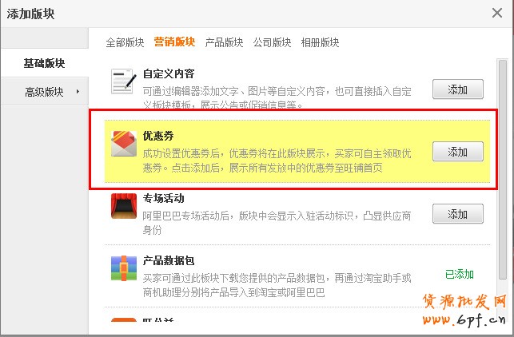Select 基础版块 in the left sidebar

(44, 63)
